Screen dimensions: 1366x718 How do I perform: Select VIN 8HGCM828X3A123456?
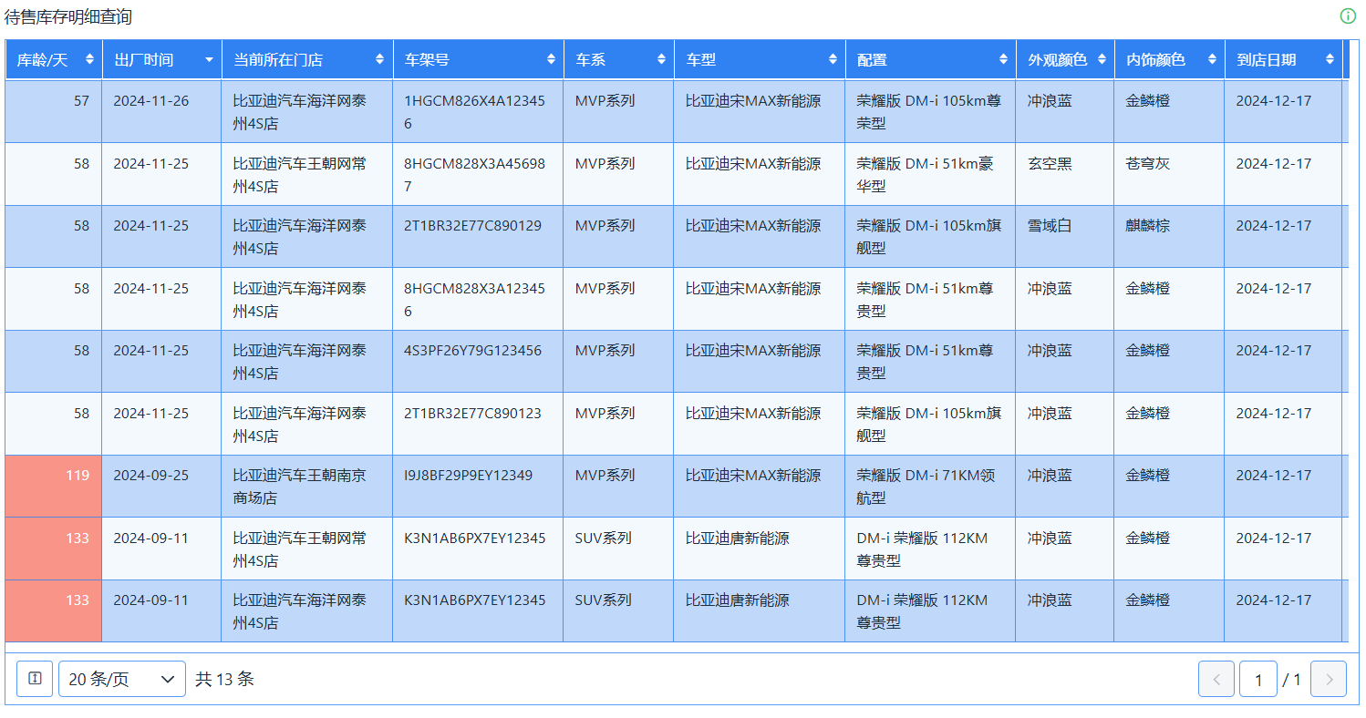(474, 299)
